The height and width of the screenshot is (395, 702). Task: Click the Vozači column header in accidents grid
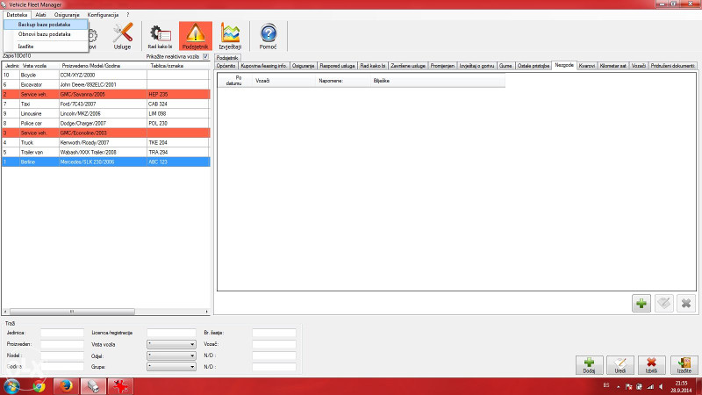coord(283,81)
